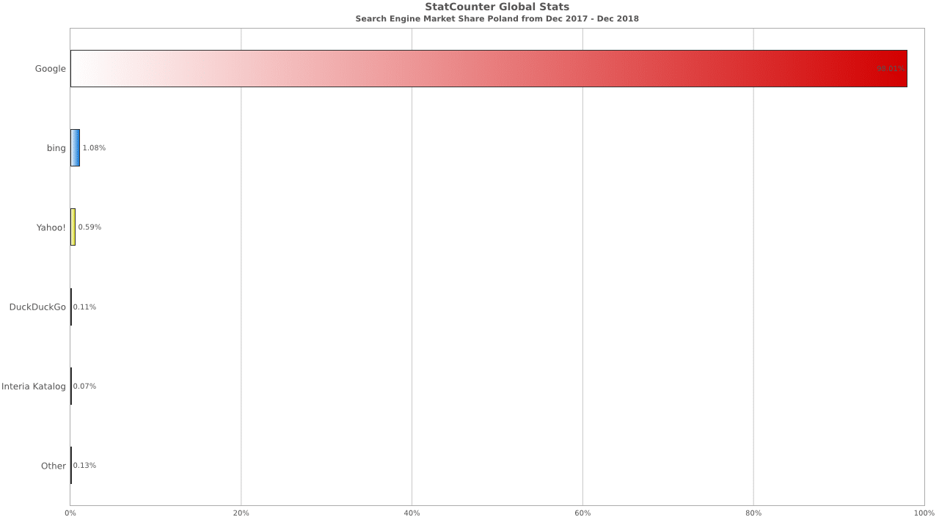Click the "Yahoo!" axis label
Viewport: 939px width, 528px height.
51,227
